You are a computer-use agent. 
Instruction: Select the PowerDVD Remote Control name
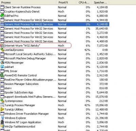[21, 75]
